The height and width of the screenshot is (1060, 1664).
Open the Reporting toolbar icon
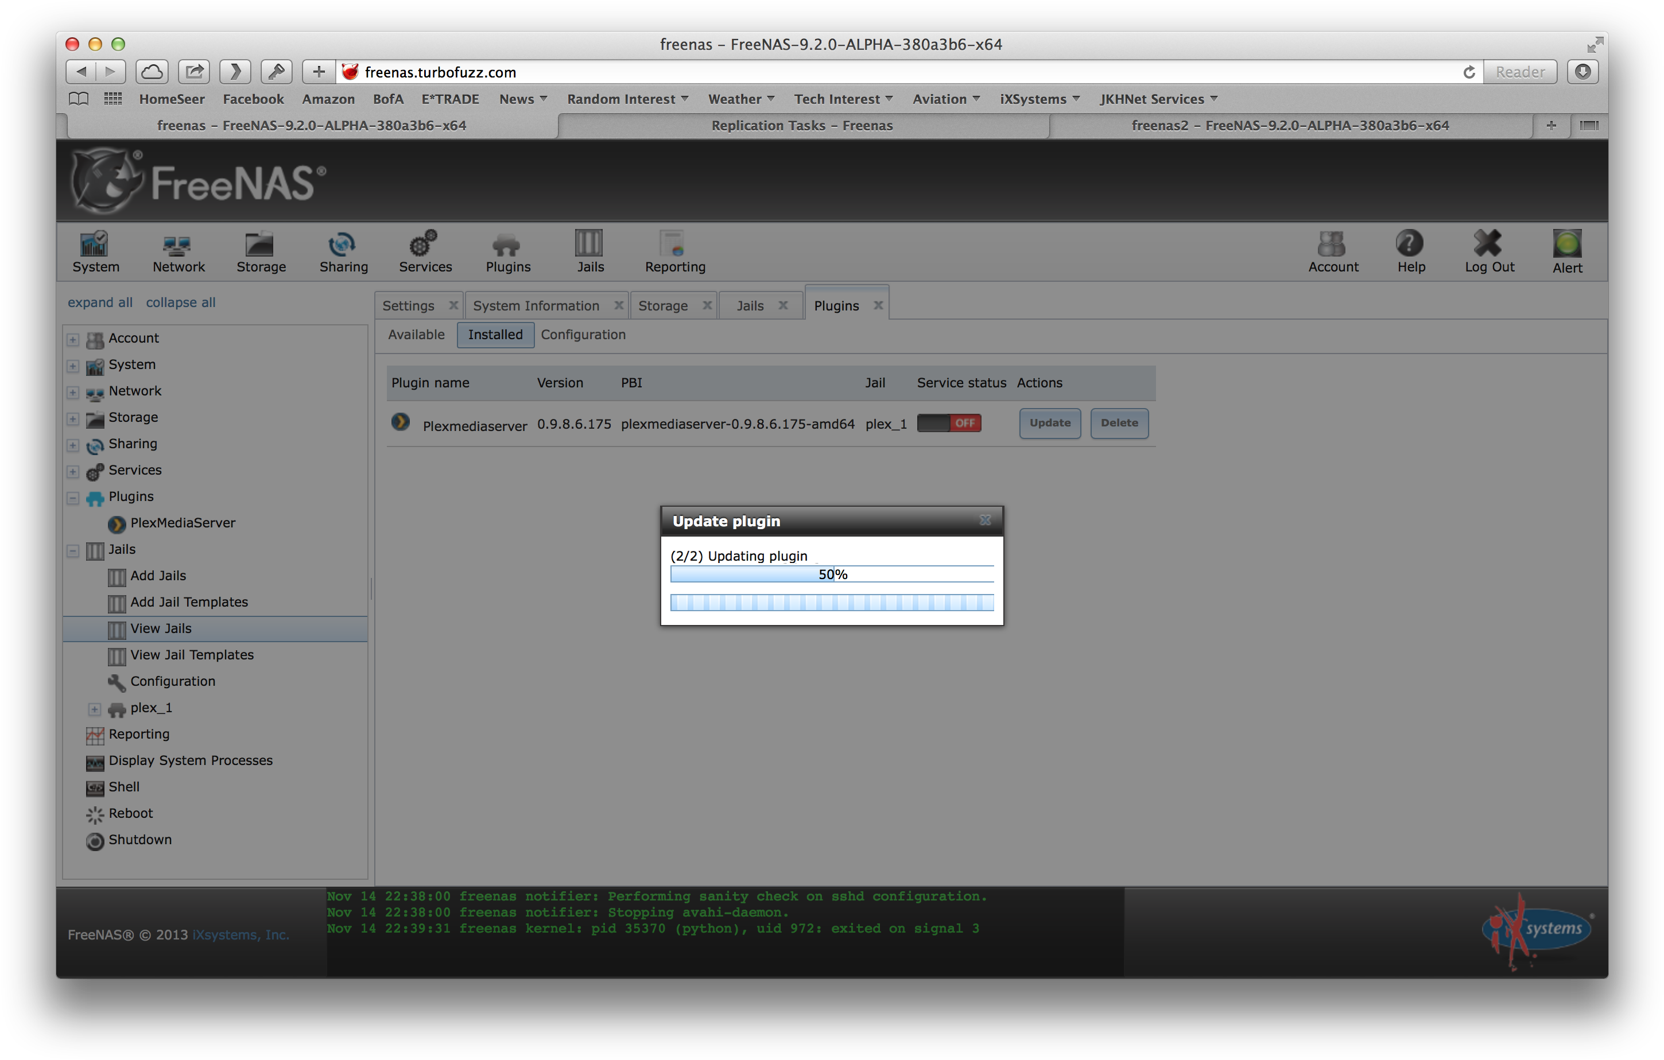[x=675, y=252]
